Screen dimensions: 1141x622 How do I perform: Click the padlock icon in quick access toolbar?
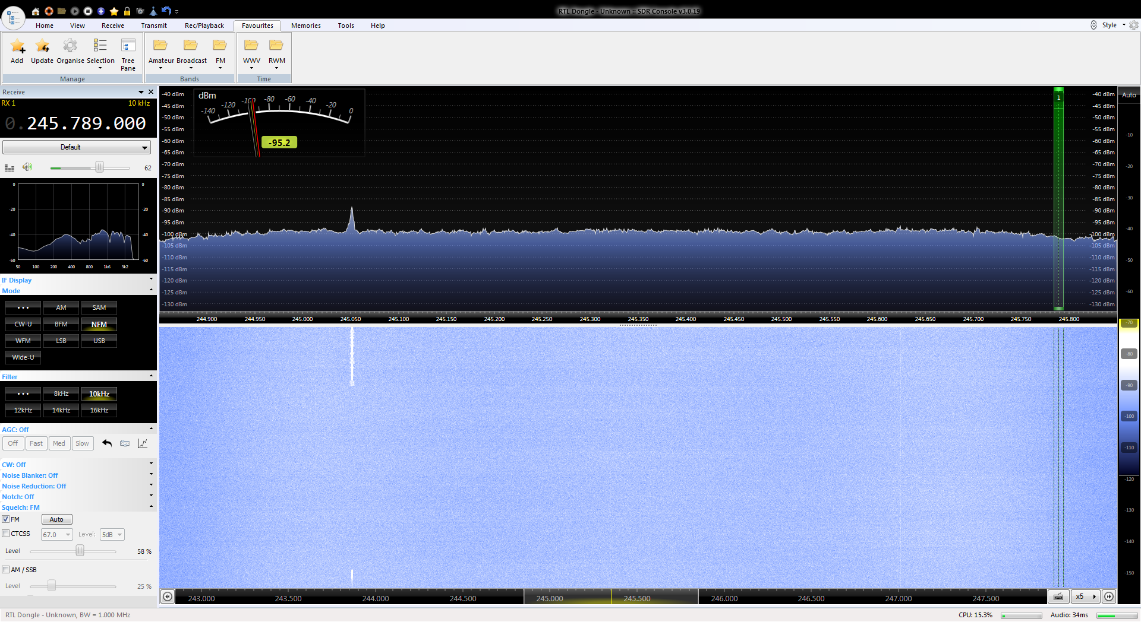point(127,11)
